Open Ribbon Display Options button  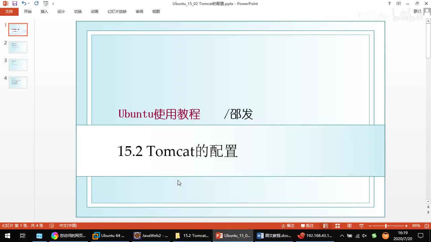tap(399, 4)
